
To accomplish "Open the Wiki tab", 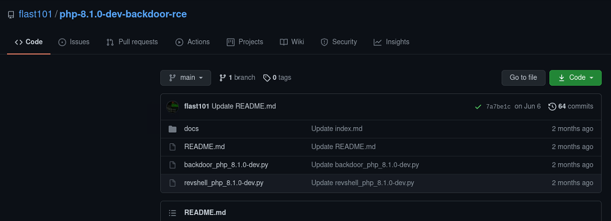I will 292,42.
